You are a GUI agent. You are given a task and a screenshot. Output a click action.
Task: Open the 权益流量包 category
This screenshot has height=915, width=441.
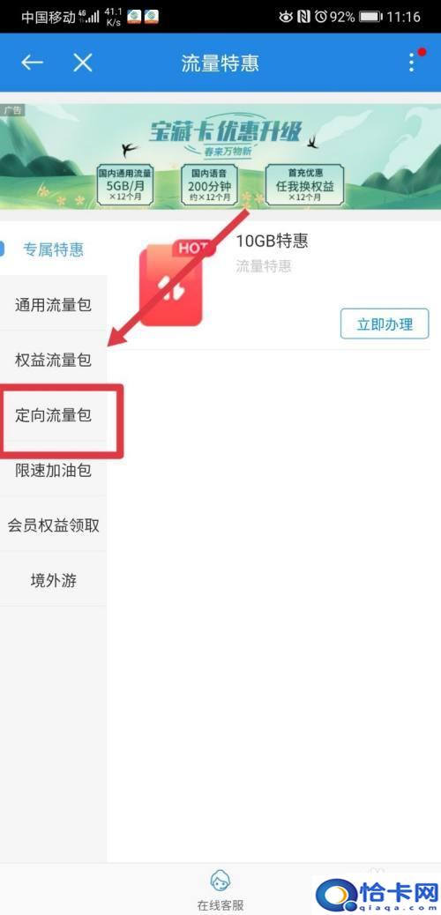tap(53, 360)
